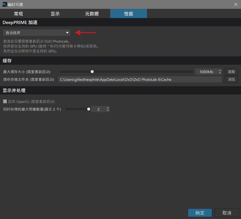Click the 清除 cache button
This screenshot has width=241, height=219.
click(x=231, y=72)
